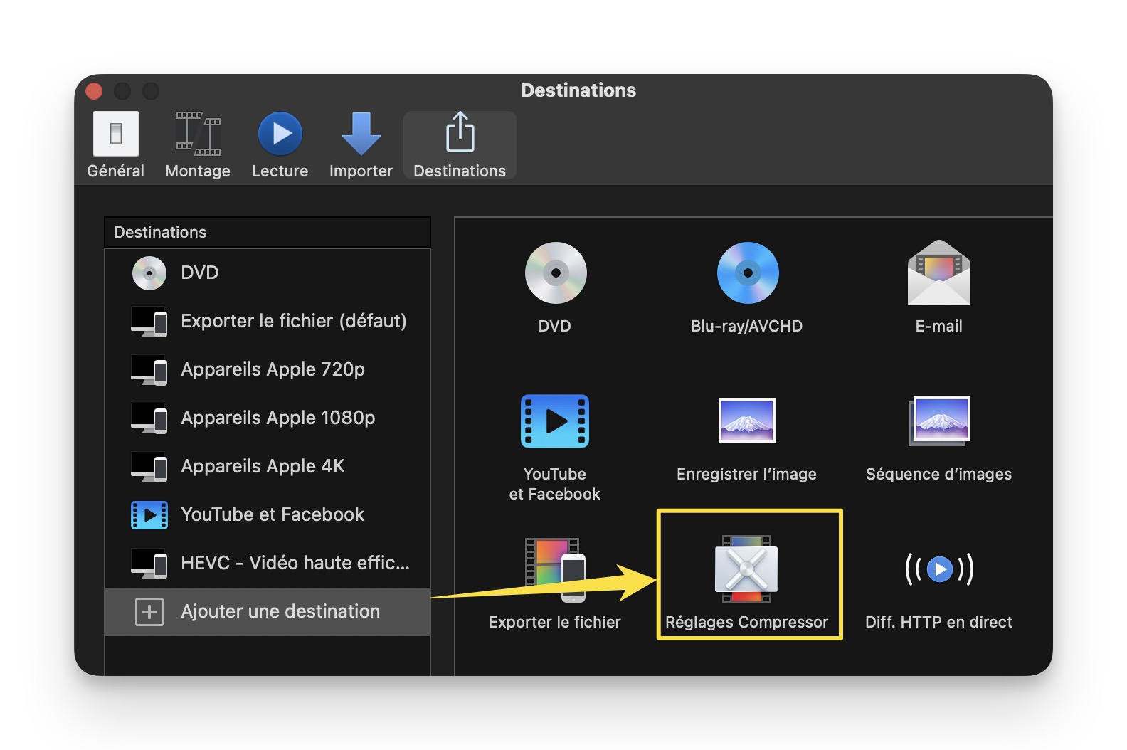Select YouTube et Facebook in the list
This screenshot has height=750, width=1127.
pos(268,514)
